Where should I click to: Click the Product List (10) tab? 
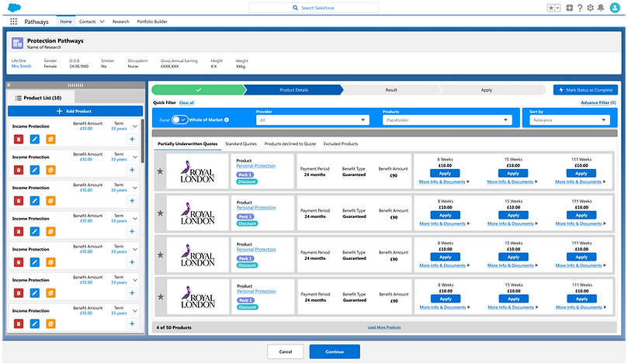(41, 98)
